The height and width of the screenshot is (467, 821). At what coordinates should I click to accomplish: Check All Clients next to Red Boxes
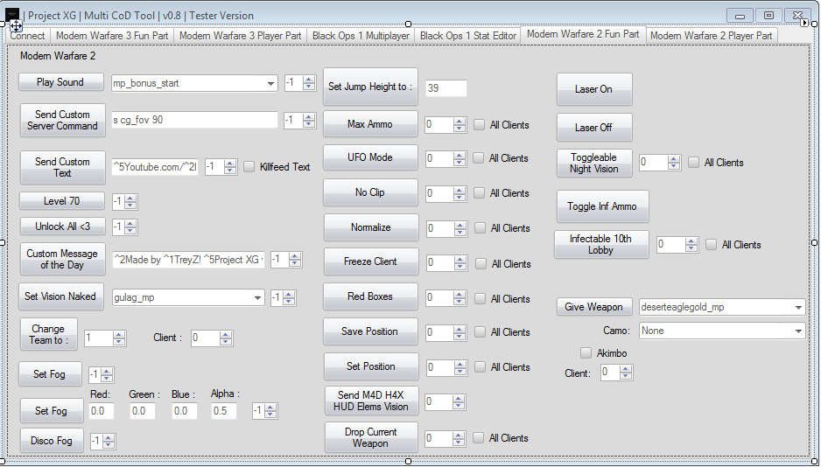[x=480, y=298]
